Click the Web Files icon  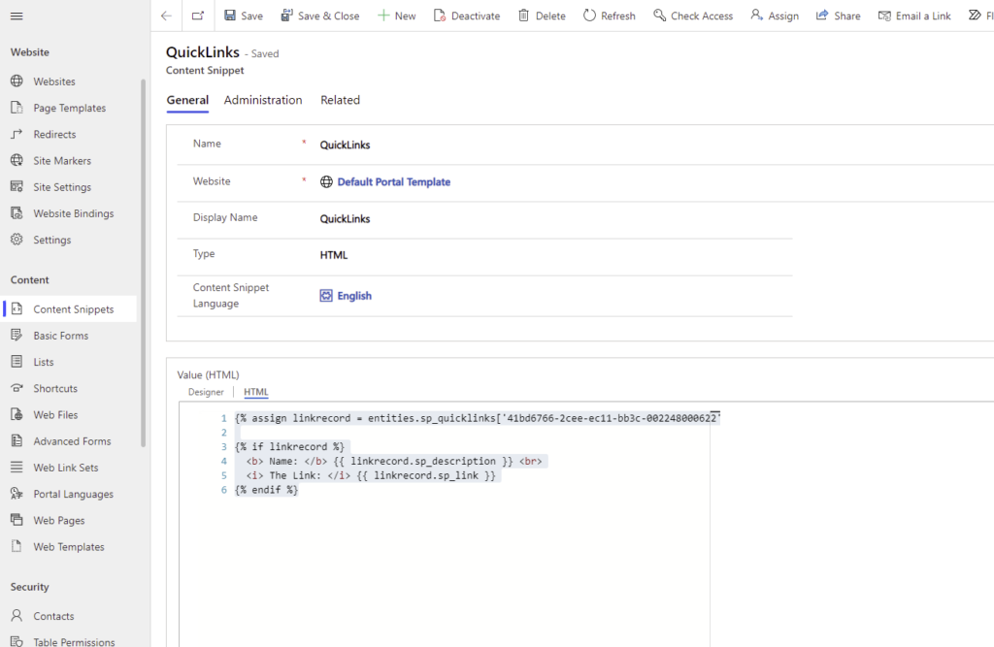click(17, 415)
